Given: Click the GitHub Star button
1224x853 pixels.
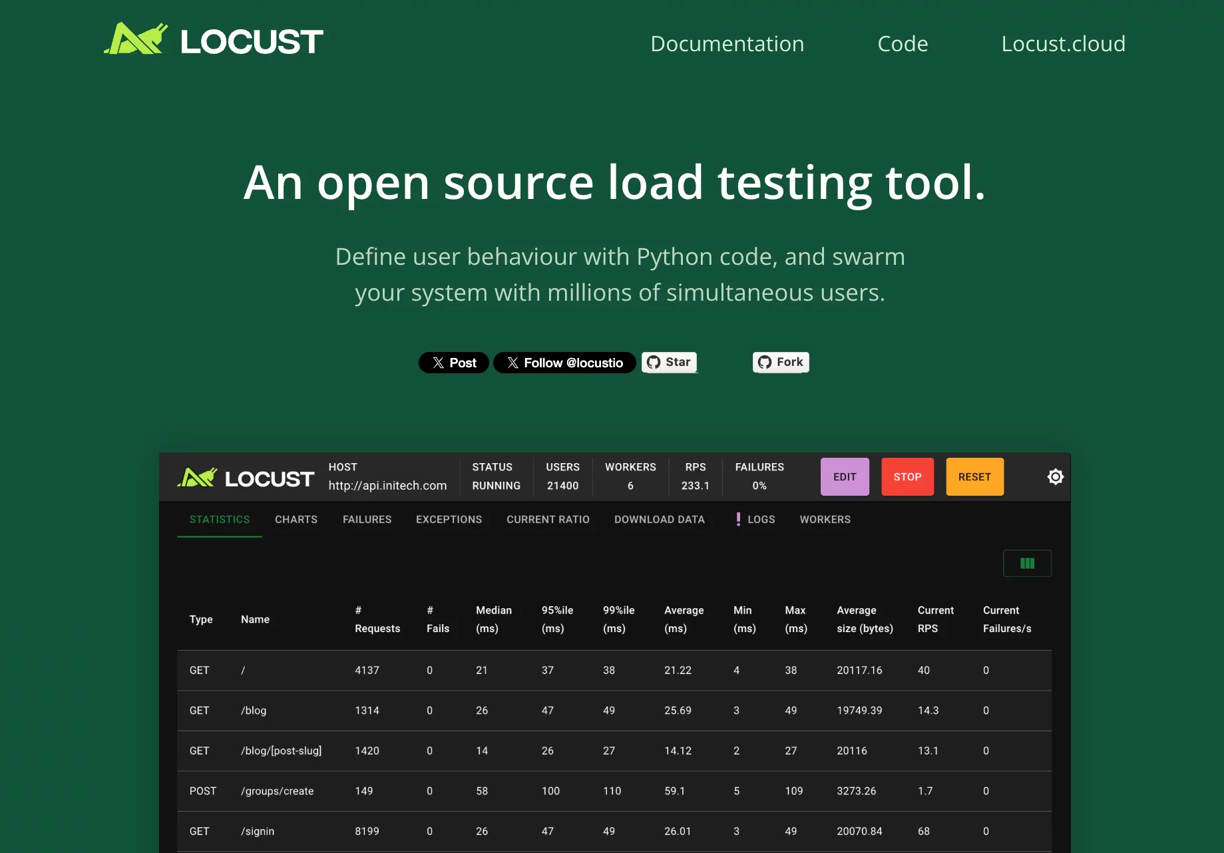Looking at the screenshot, I should coord(669,362).
